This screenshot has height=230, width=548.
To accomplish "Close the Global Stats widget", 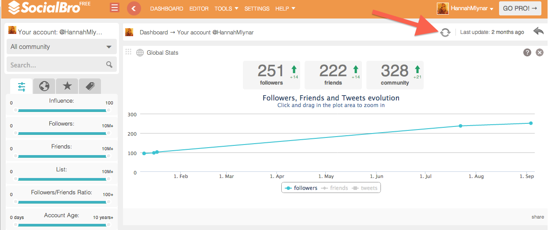I will pyautogui.click(x=539, y=52).
